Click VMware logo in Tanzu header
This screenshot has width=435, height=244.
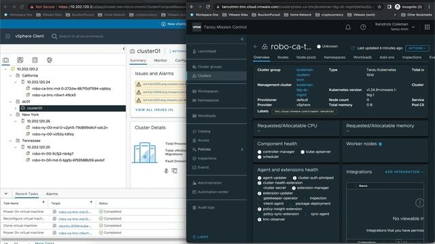point(196,27)
